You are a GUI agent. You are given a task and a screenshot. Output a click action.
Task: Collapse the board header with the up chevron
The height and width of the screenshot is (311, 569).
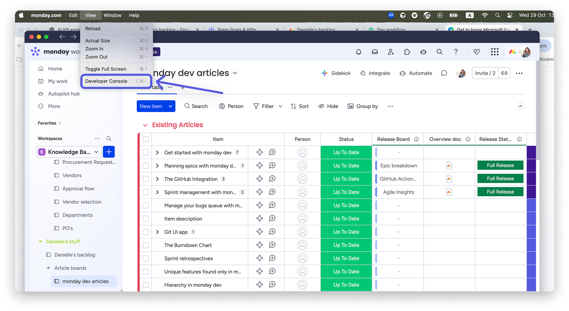pyautogui.click(x=520, y=106)
